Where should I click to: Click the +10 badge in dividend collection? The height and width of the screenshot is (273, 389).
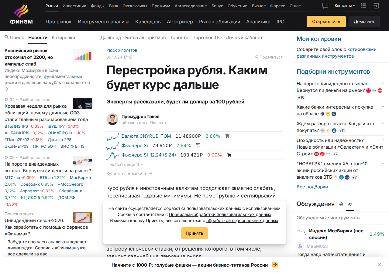coord(301,97)
